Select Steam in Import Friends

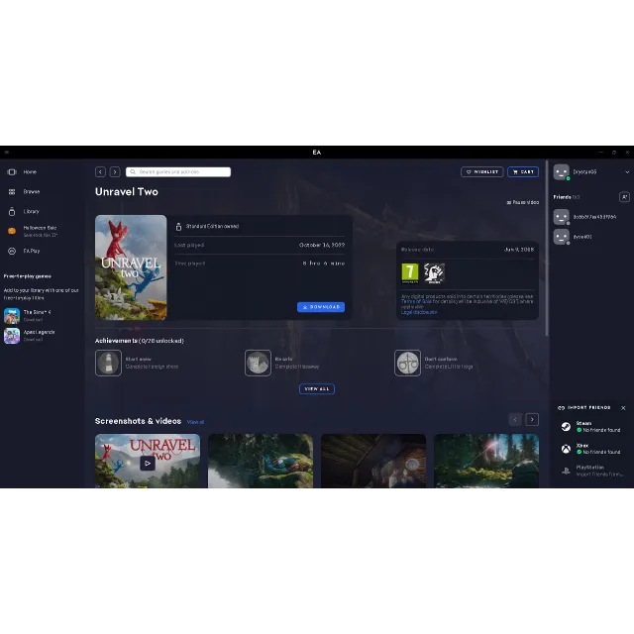pos(590,427)
